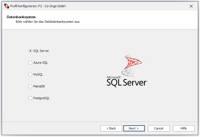Image resolution: width=201 pixels, height=137 pixels.
Task: Click the 'PostgreSQL' label text
Action: [x=41, y=98]
